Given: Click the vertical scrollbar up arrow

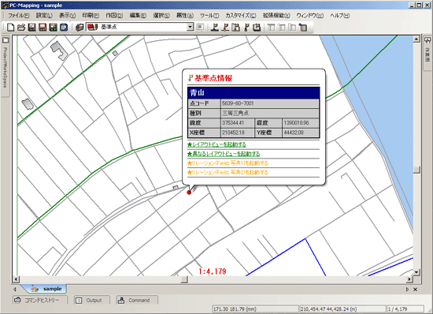Looking at the screenshot, I should coord(416,39).
